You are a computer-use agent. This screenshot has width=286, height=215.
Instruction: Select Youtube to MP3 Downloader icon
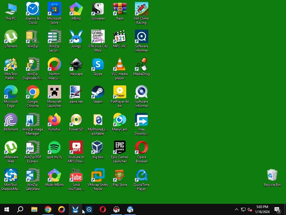[76, 152]
